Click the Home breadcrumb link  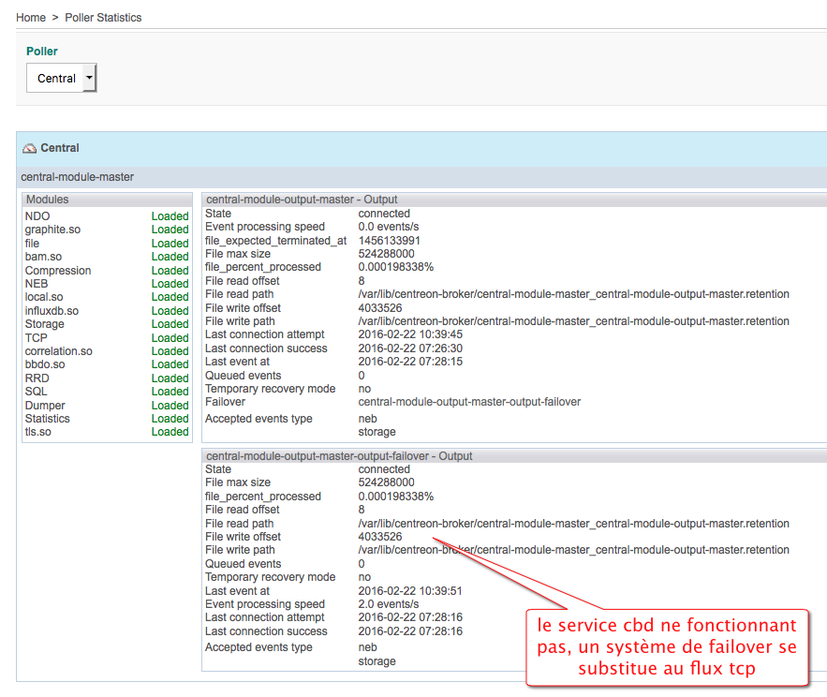click(x=30, y=18)
